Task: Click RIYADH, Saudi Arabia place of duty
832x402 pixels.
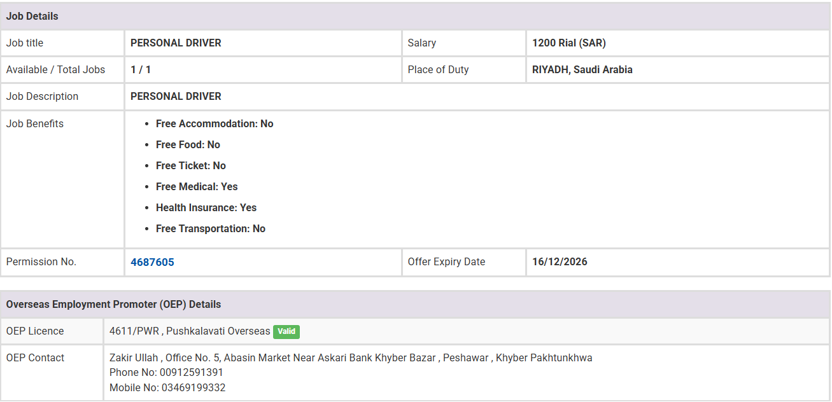Action: tap(582, 70)
